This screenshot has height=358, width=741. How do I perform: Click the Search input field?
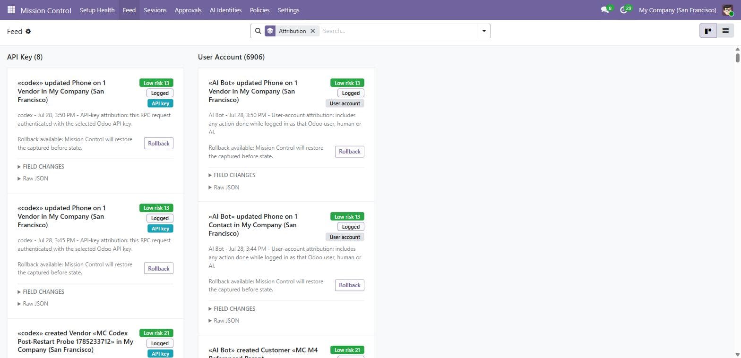399,31
